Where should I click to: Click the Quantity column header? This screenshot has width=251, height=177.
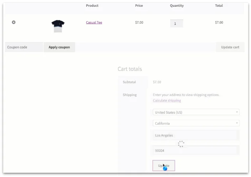click(177, 6)
